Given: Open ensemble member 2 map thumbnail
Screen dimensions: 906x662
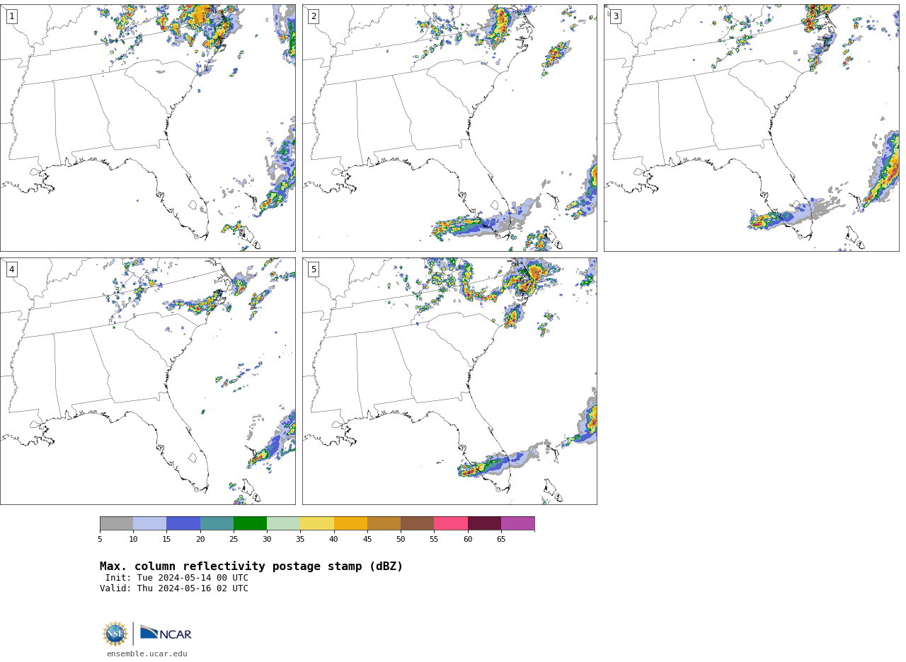Looking at the screenshot, I should point(449,128).
